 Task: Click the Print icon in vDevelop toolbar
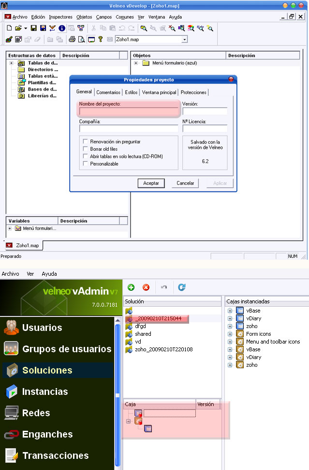(x=72, y=39)
